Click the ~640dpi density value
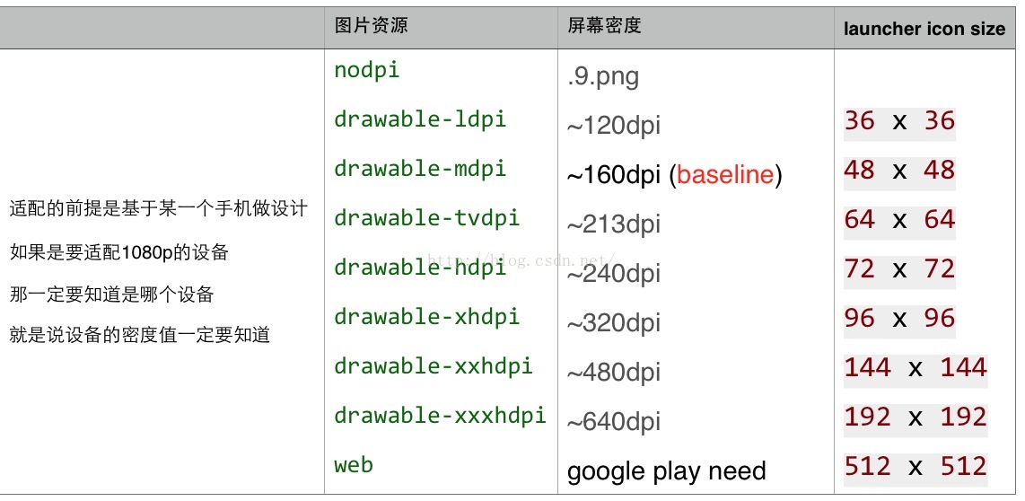The image size is (1025, 501). pos(614,422)
